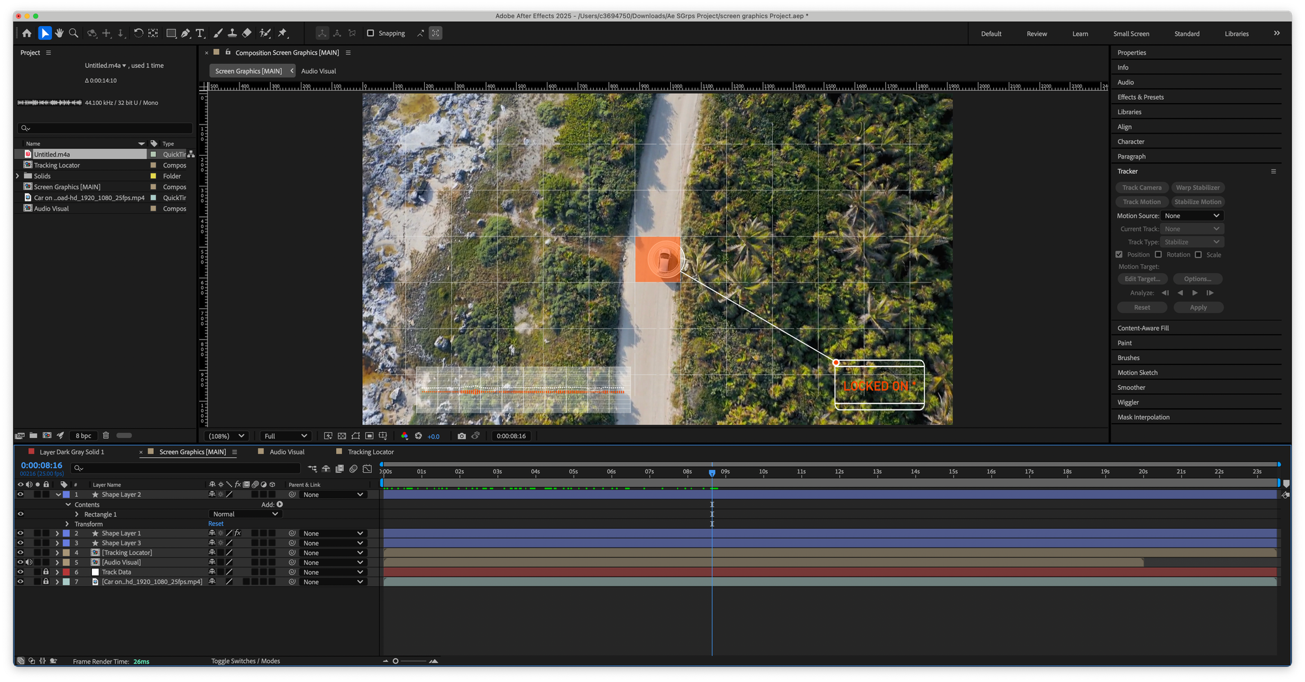Click the 8 bpc color depth button
Image resolution: width=1305 pixels, height=682 pixels.
(84, 436)
